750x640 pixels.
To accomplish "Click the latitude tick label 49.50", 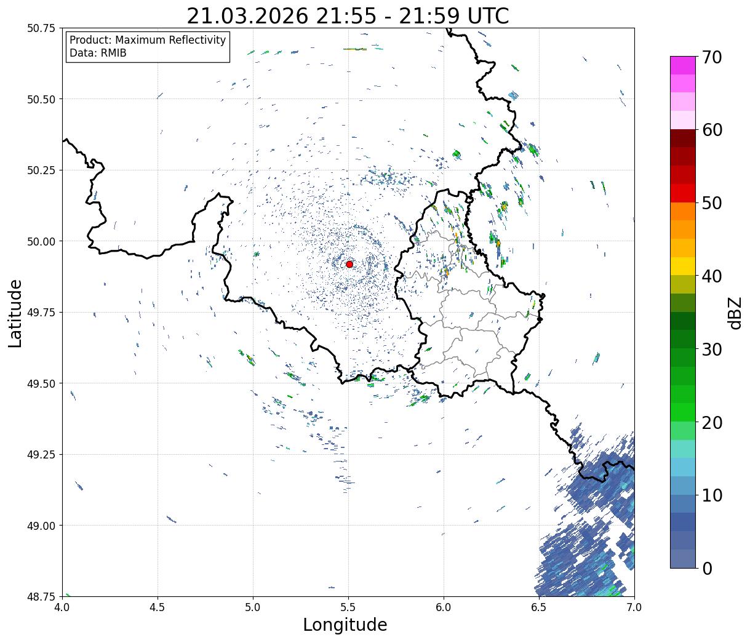I will coord(41,383).
